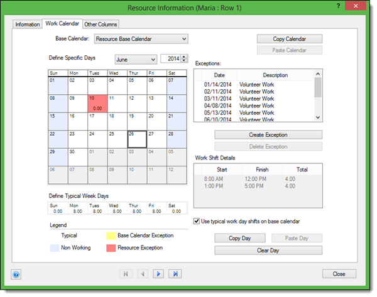Click the blue help icon
377x297 pixels.
tap(16, 274)
